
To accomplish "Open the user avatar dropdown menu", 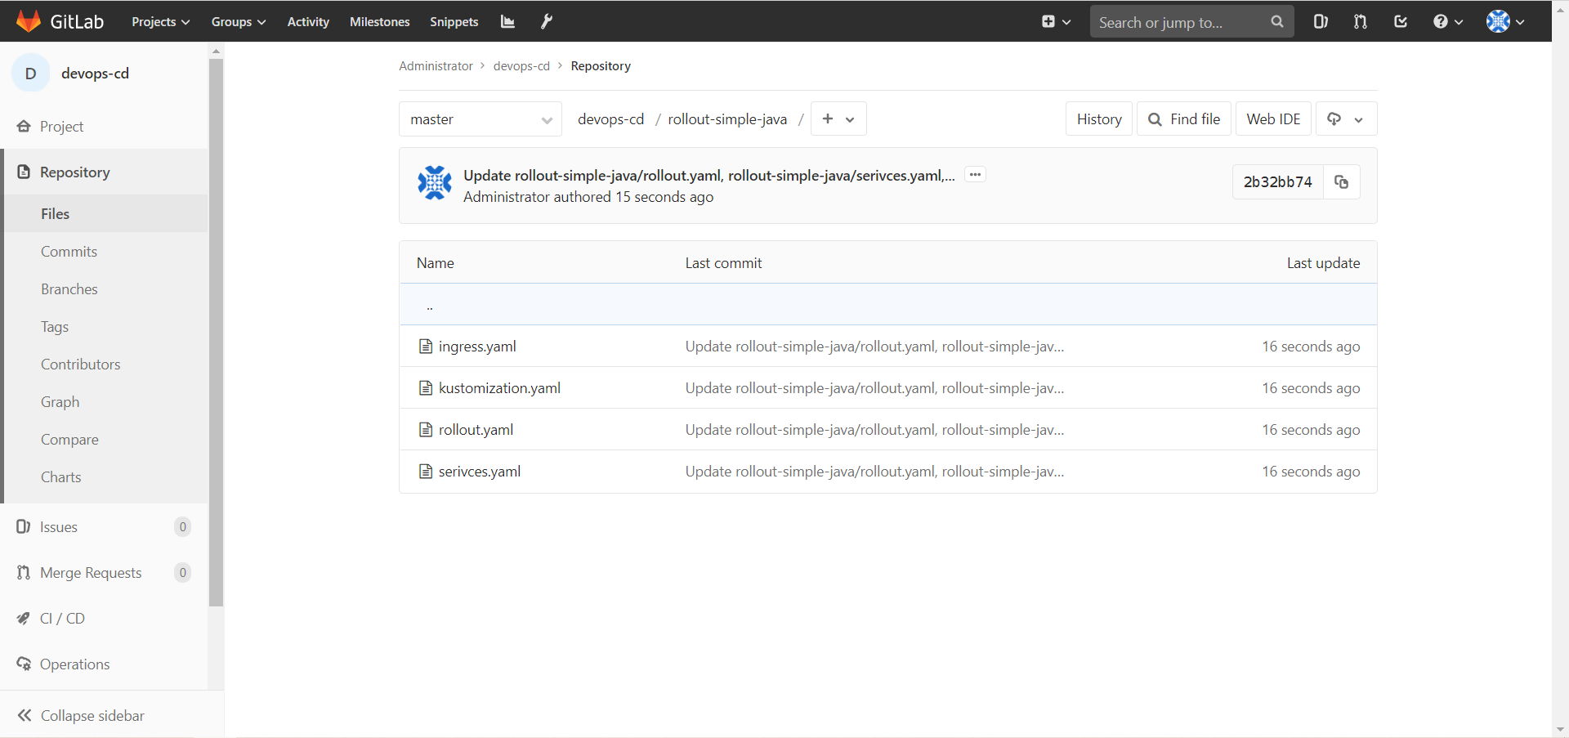I will point(1505,22).
